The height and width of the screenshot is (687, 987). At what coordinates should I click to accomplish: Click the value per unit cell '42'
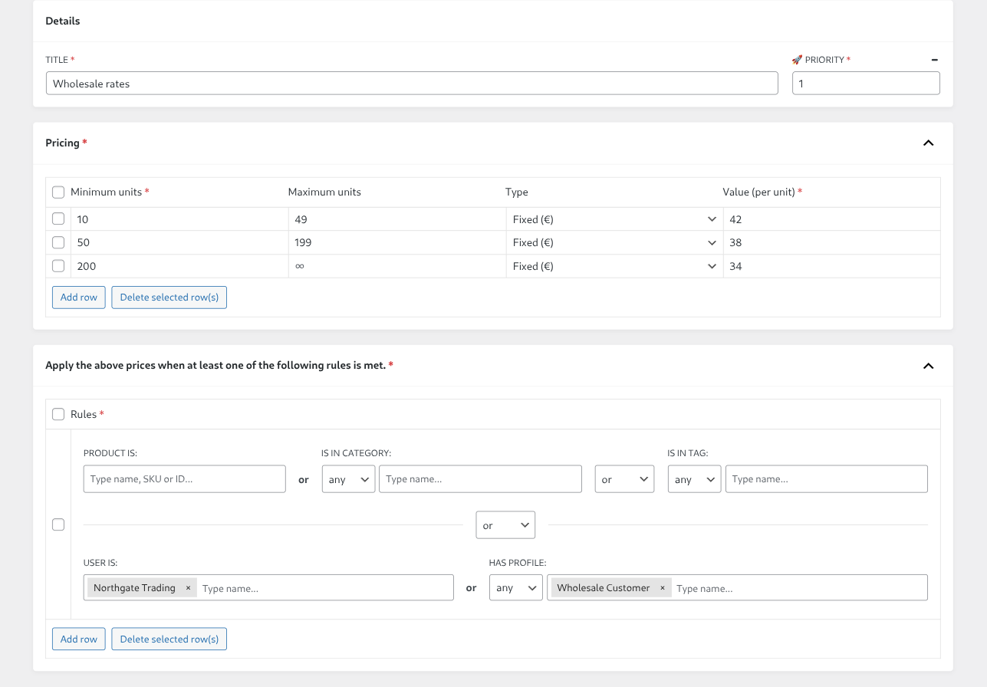point(831,219)
